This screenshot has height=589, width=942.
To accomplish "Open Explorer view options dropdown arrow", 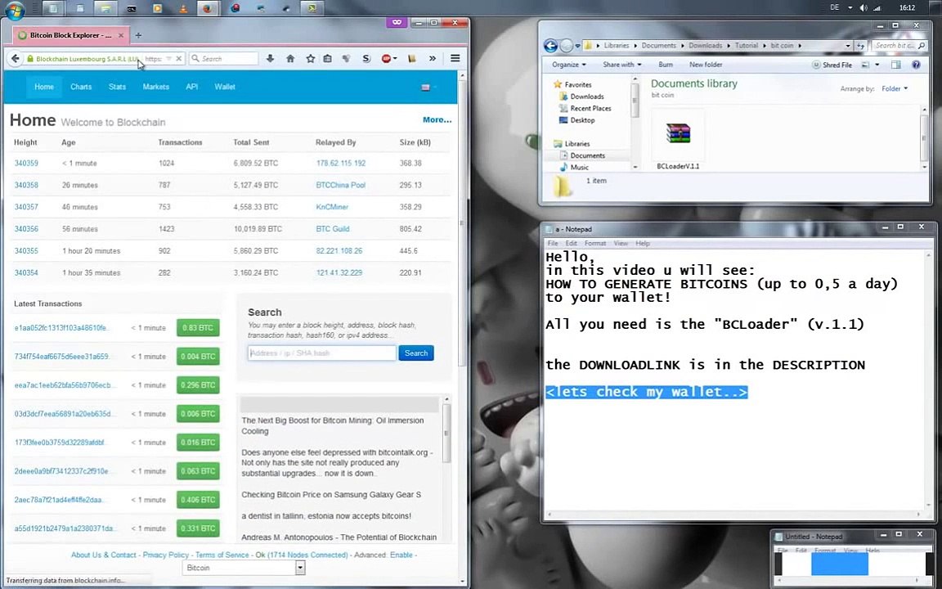I will pyautogui.click(x=877, y=65).
